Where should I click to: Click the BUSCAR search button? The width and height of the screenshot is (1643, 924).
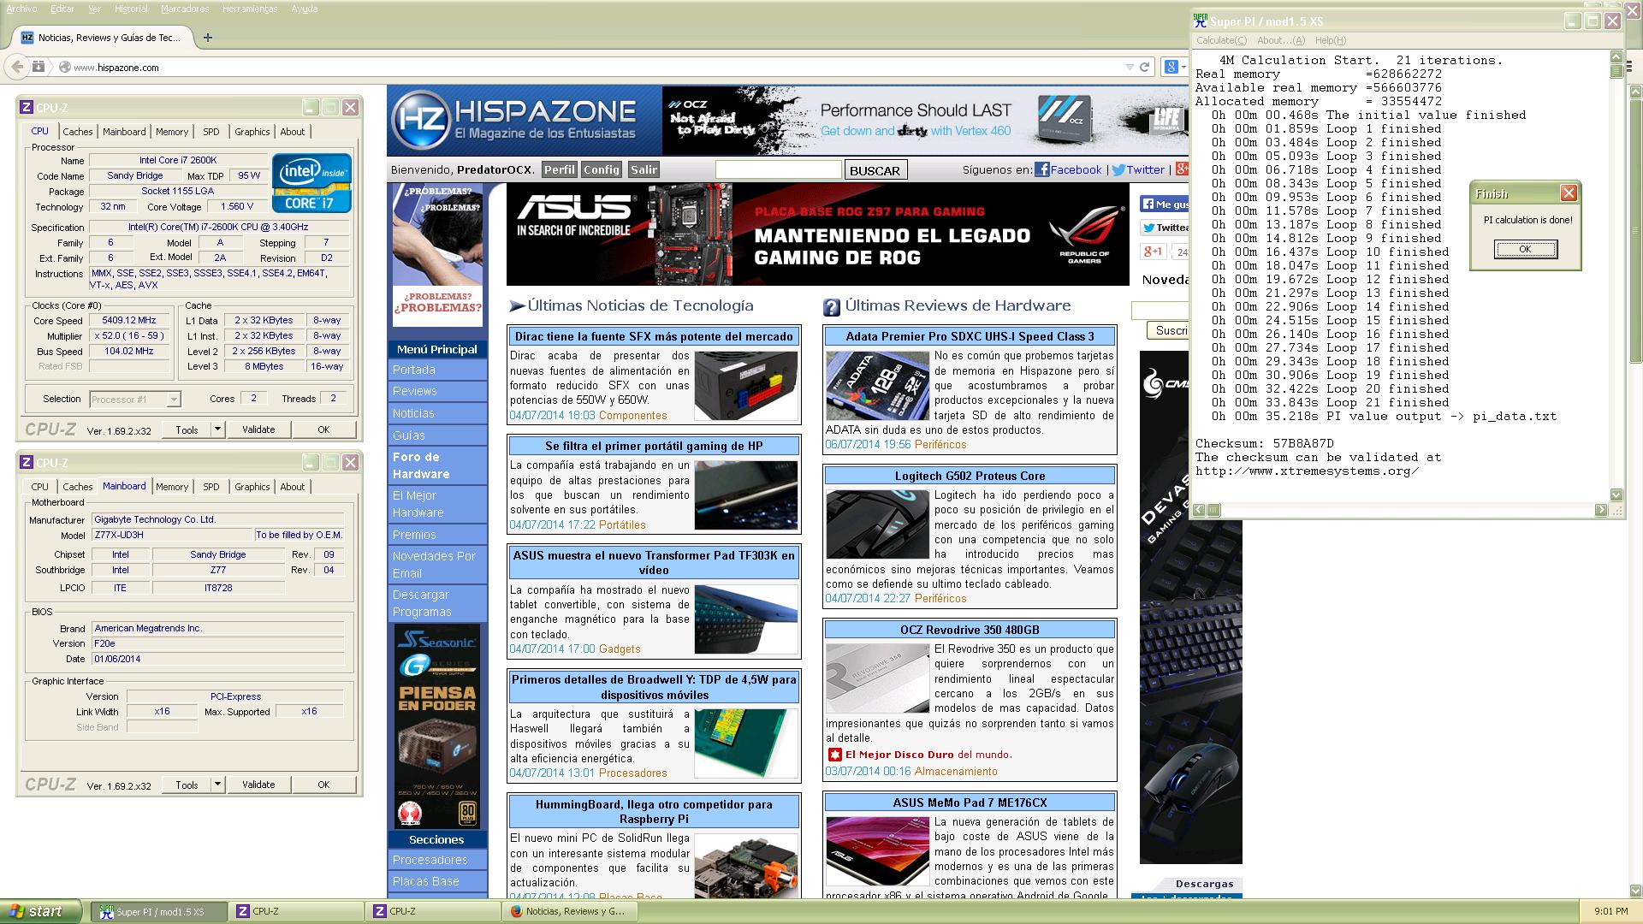pos(874,170)
